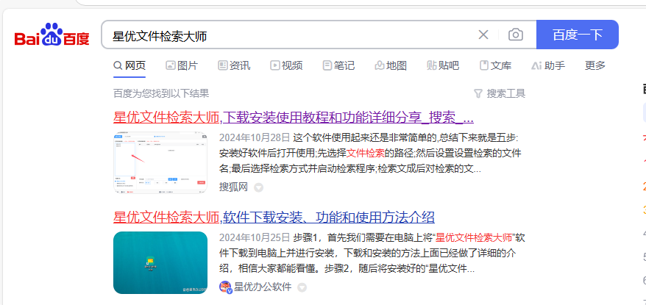Click the Baidu logo
The image size is (646, 305).
(x=52, y=35)
